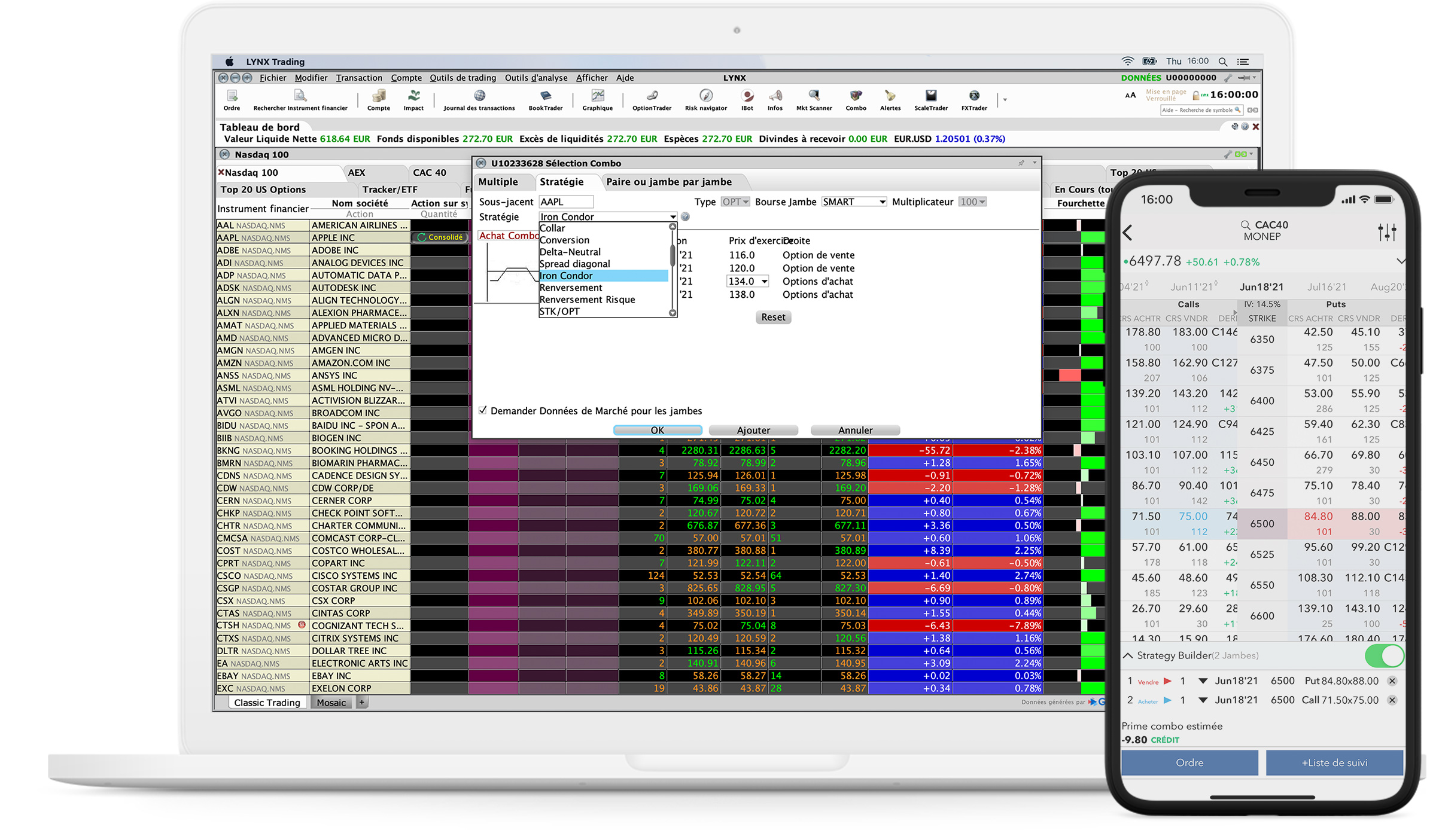
Task: Click the Sous-jacent AAPL input field
Action: point(566,202)
